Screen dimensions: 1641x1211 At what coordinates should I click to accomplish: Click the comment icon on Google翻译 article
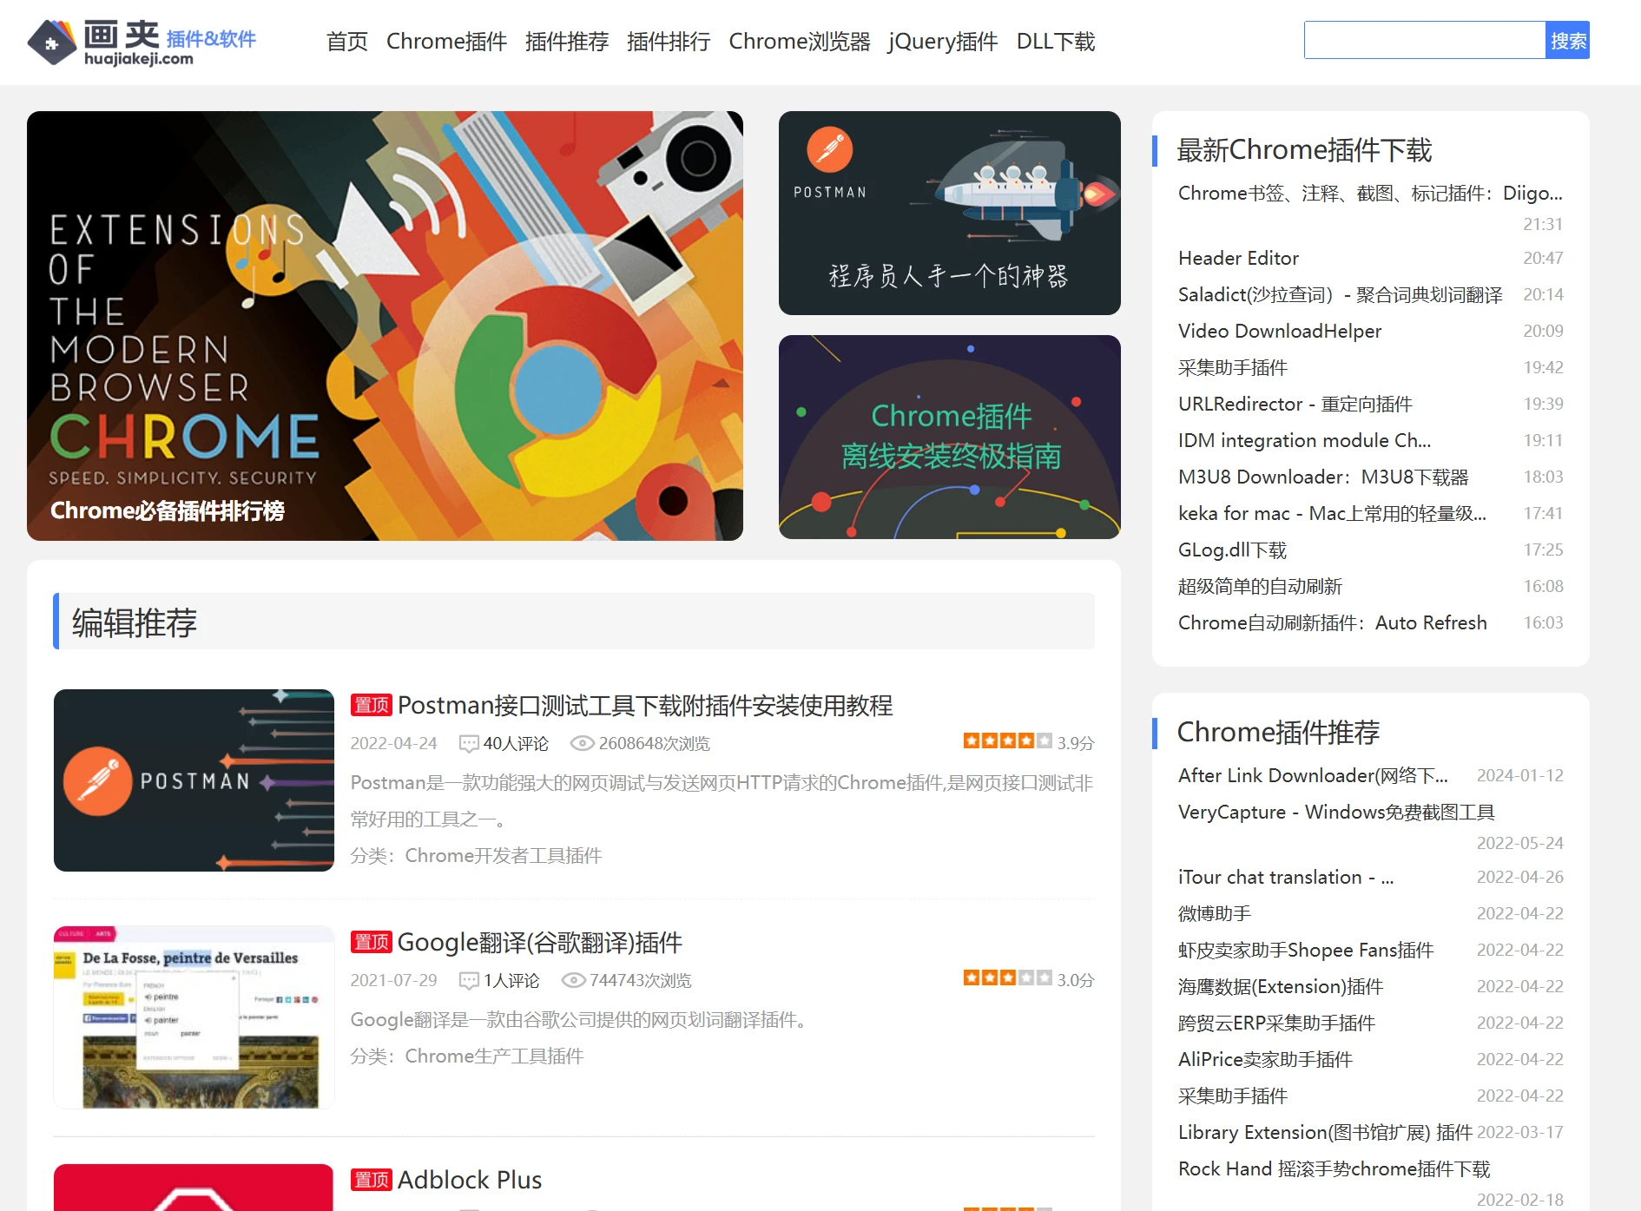[x=469, y=981]
